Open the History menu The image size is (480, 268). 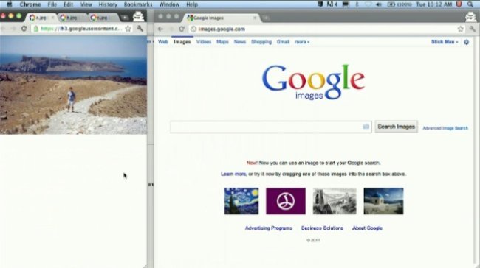pos(108,4)
